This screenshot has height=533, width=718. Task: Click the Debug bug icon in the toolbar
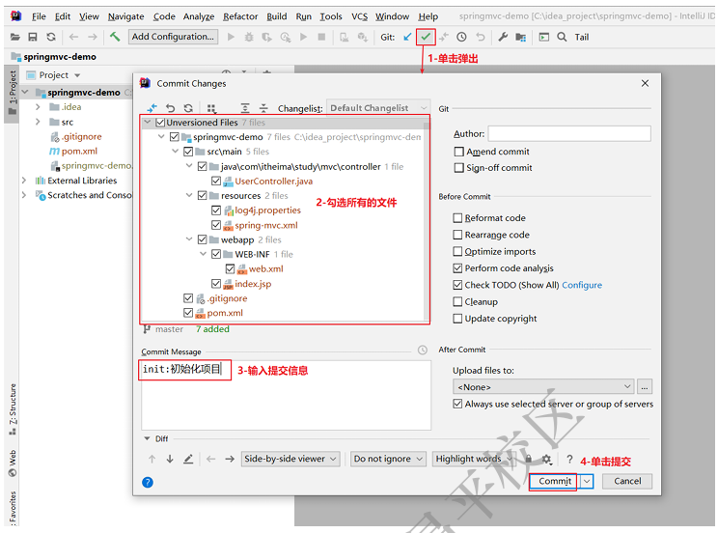249,37
